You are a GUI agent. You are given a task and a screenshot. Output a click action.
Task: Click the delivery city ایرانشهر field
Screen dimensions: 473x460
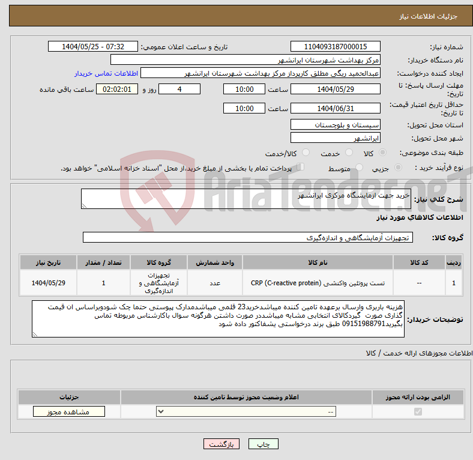335,138
